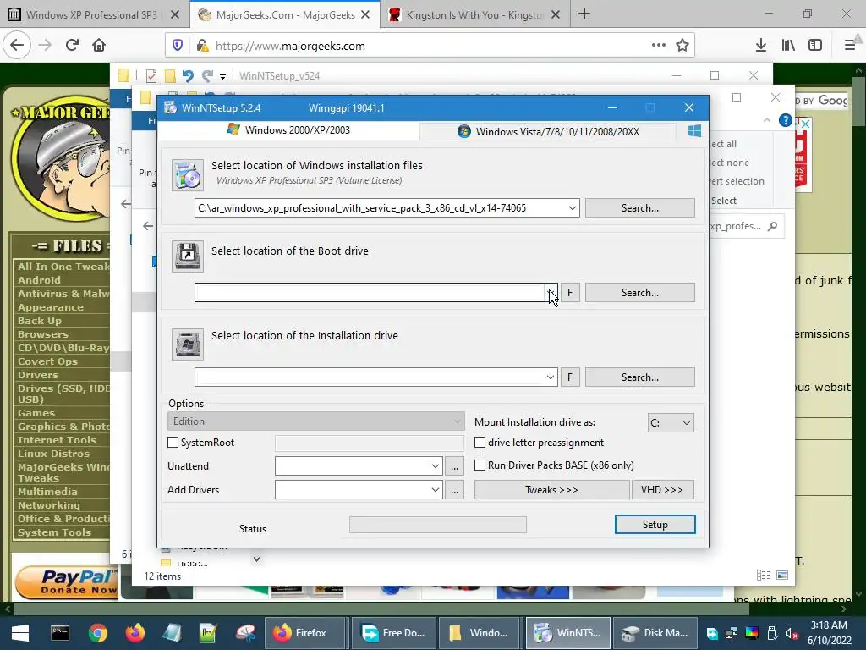This screenshot has width=866, height=650.
Task: Expand the Unattend combo box
Action: 436,466
